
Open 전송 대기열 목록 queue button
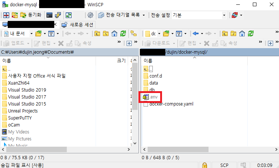pyautogui.click(x=119, y=15)
